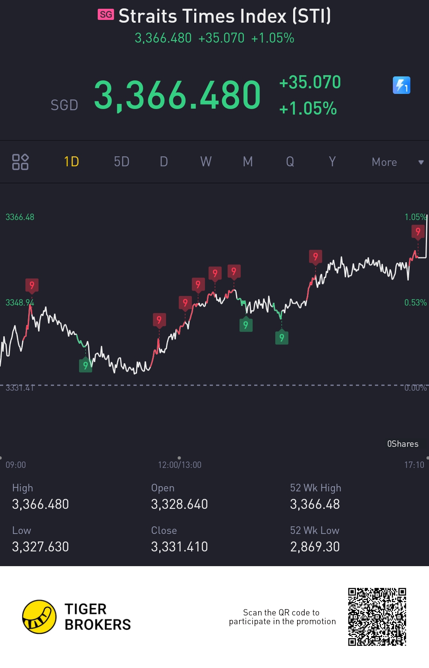The image size is (429, 668).
Task: Switch to the Y yearly tab
Action: pyautogui.click(x=332, y=162)
